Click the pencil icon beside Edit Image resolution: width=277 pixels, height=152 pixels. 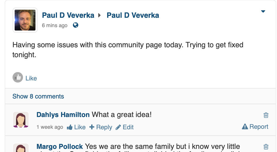118,127
